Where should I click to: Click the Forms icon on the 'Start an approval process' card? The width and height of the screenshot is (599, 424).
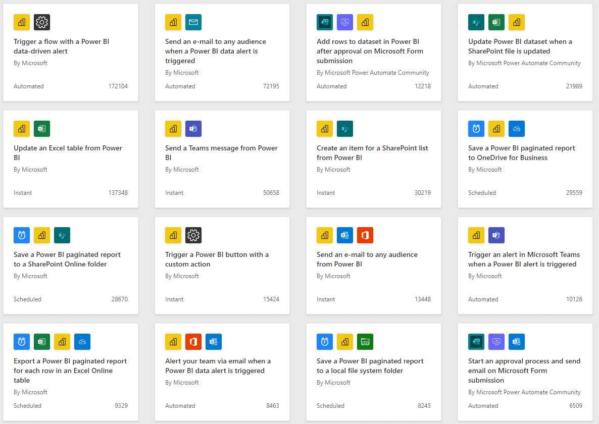[476, 342]
